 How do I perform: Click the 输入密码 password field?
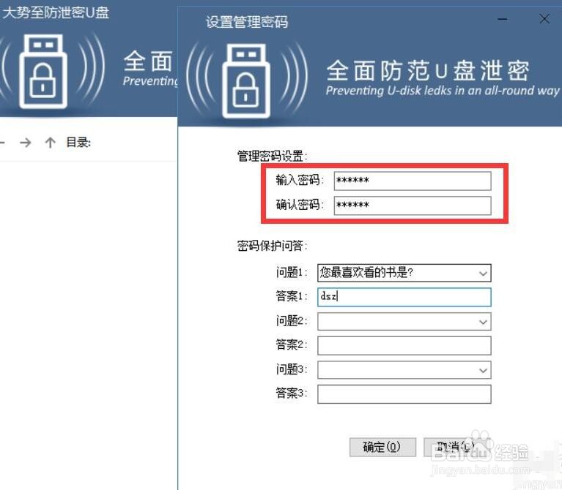413,181
